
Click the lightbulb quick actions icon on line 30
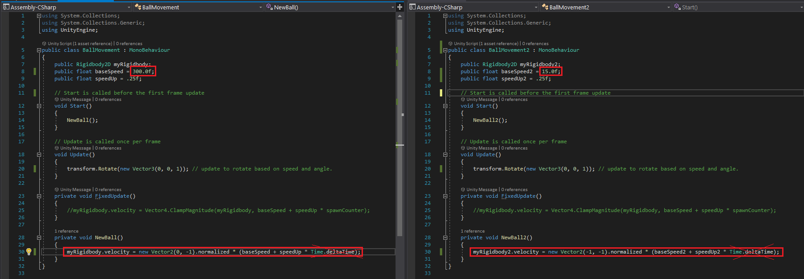tap(29, 252)
